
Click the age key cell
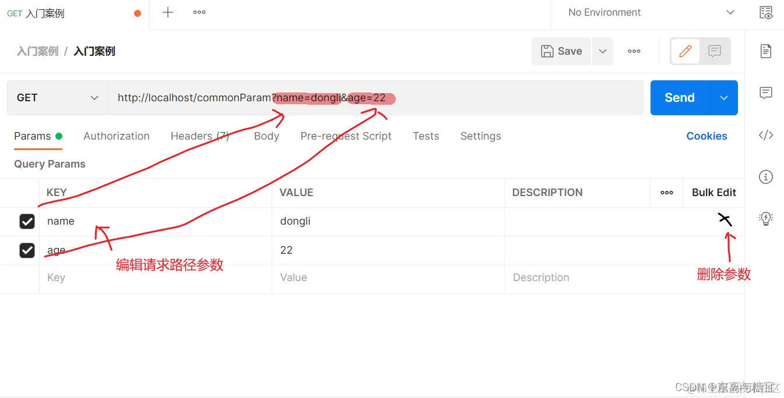tap(156, 250)
